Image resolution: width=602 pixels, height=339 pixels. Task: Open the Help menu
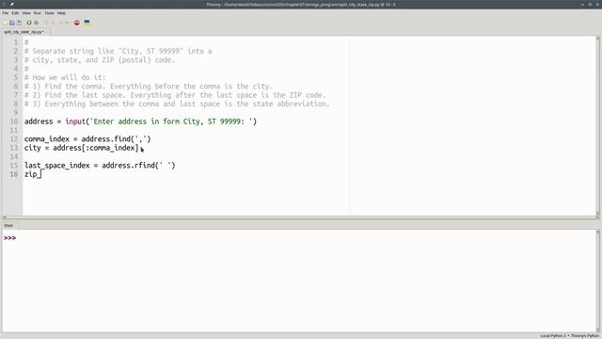(x=61, y=13)
